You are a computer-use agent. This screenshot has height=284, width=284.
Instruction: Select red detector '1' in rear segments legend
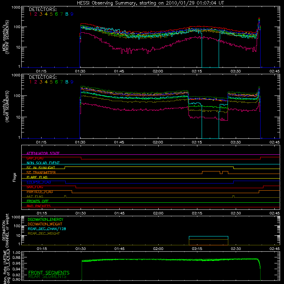click(31, 82)
